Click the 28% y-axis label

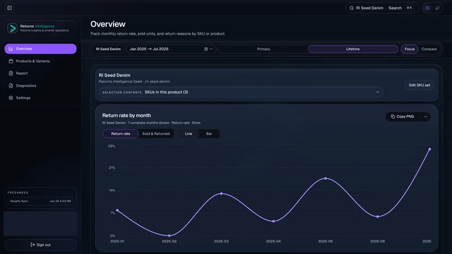tap(111, 146)
